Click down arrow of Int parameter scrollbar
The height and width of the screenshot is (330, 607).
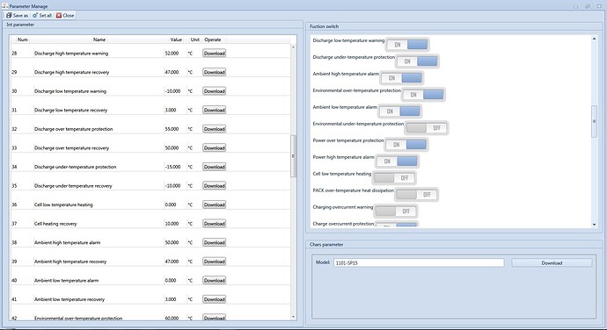click(x=293, y=317)
